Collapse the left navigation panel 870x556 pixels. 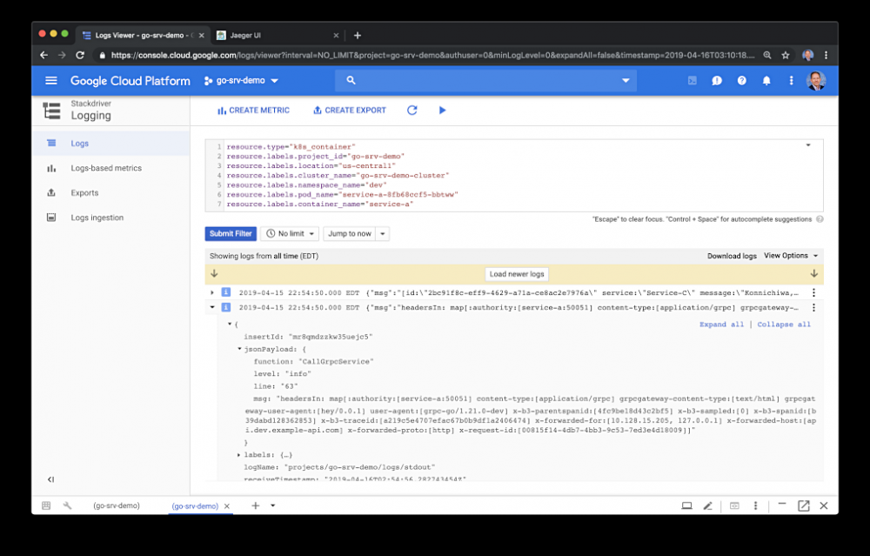(50, 479)
